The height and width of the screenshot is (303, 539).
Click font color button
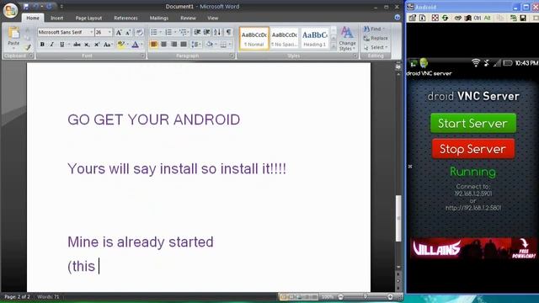click(x=136, y=45)
